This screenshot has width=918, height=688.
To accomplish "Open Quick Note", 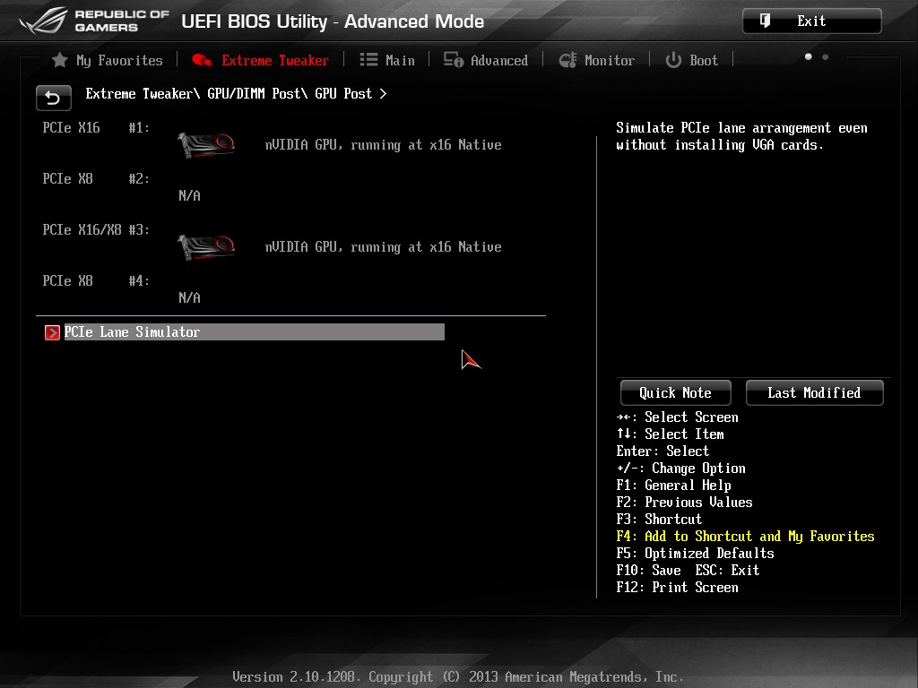I will 676,392.
